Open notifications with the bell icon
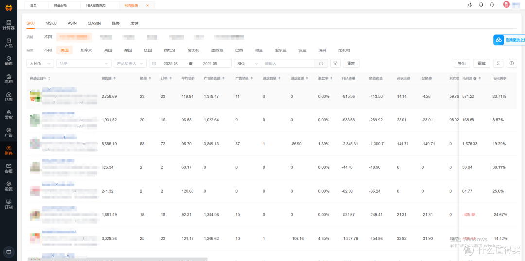This screenshot has width=525, height=261. (x=481, y=5)
